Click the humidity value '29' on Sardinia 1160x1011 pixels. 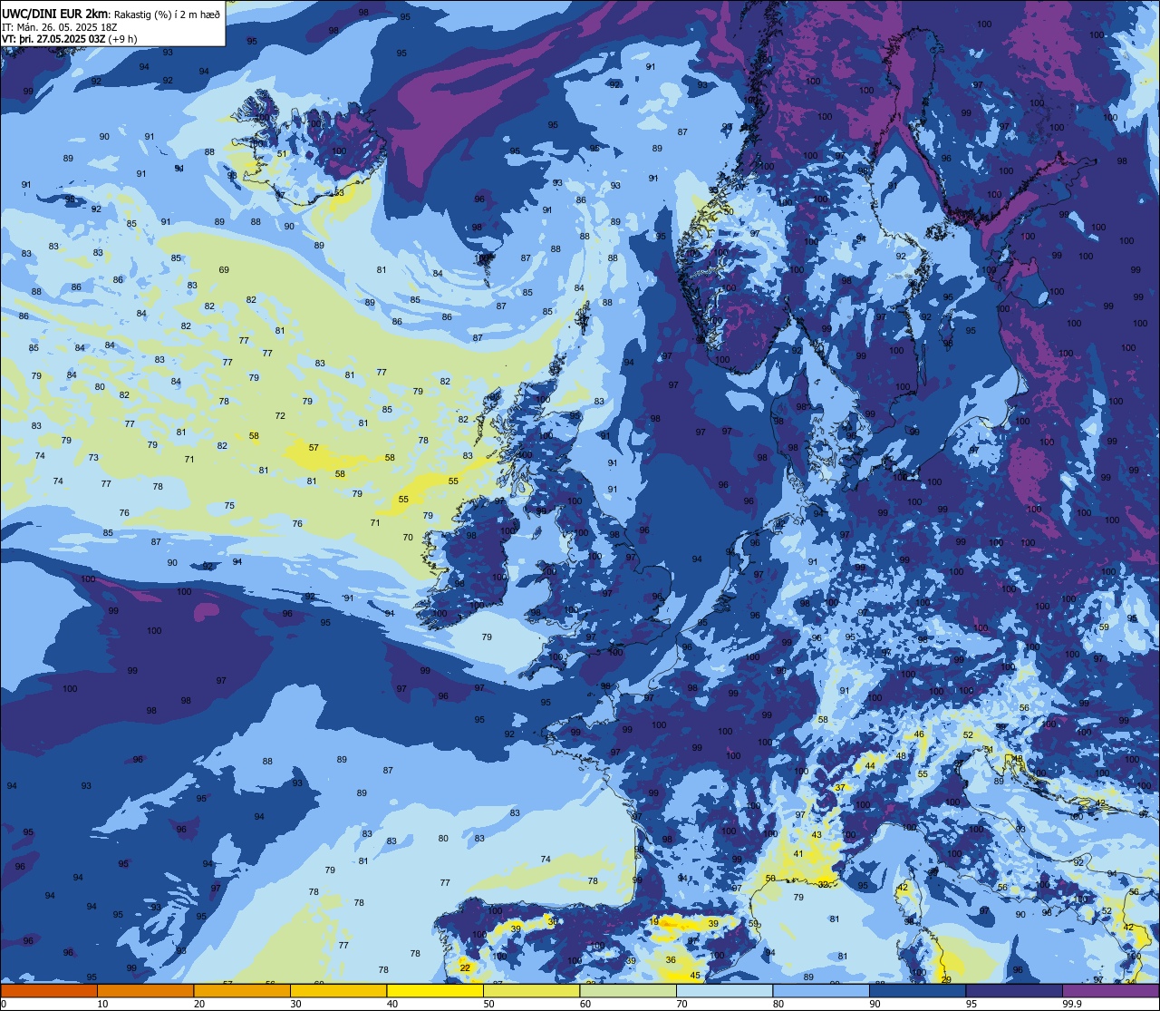pos(946,980)
